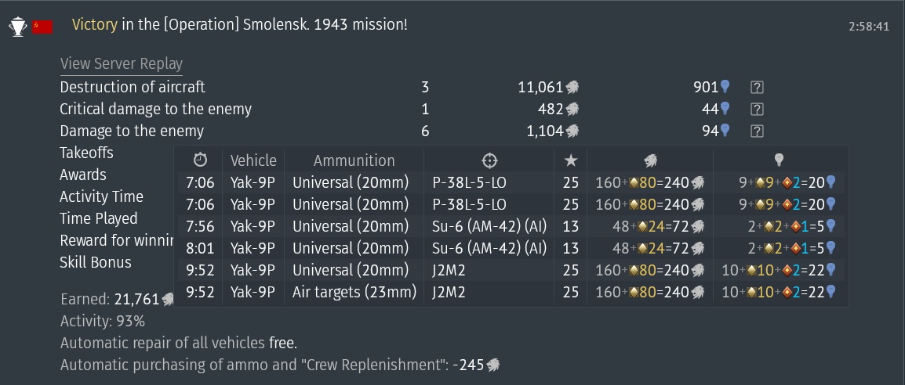Click the 7:56 Su-6 (AM-42) row

(x=511, y=227)
